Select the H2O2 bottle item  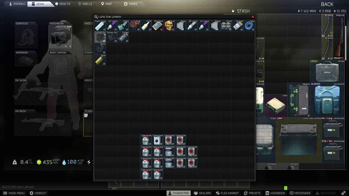[146, 25]
